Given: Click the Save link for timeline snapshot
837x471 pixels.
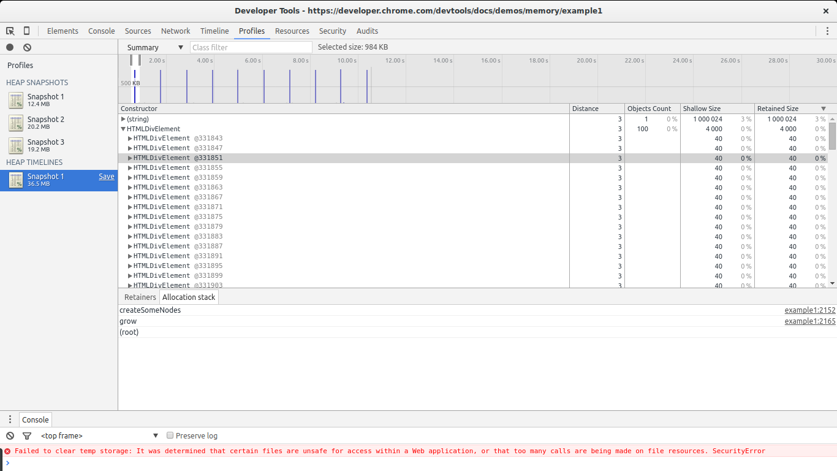Looking at the screenshot, I should 107,177.
